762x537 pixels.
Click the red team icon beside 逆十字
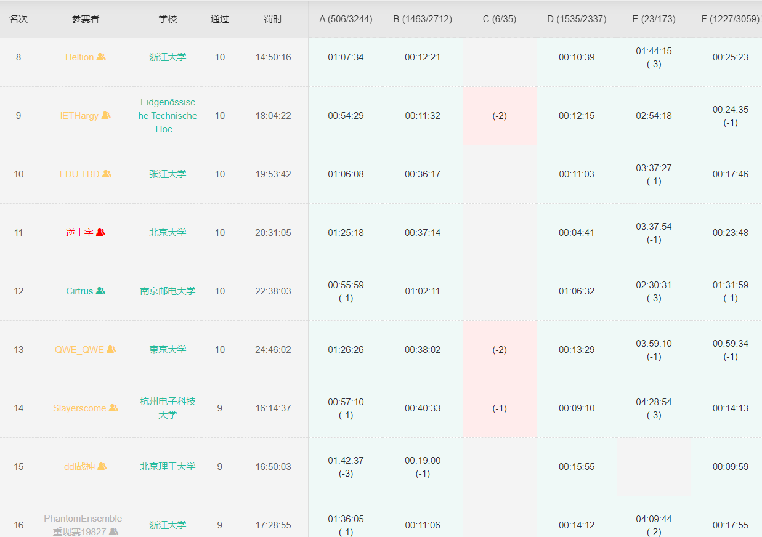click(x=101, y=232)
